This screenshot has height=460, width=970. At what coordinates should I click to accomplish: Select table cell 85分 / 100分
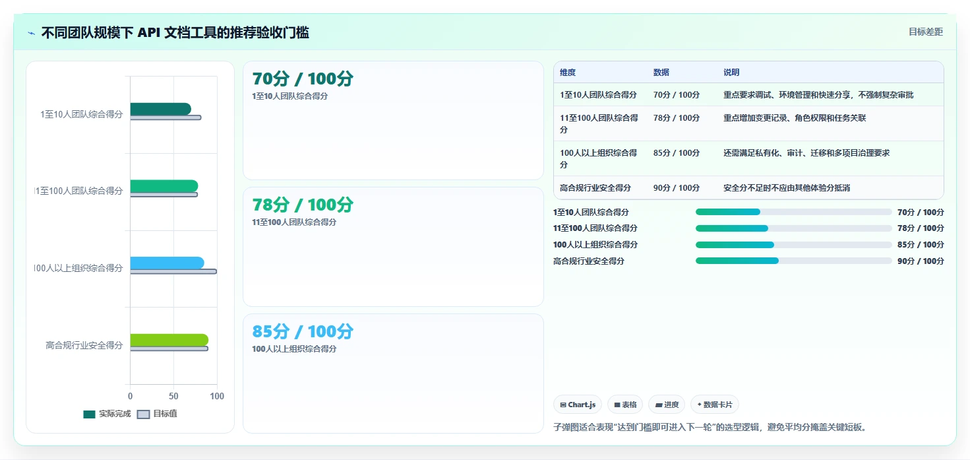pos(677,153)
